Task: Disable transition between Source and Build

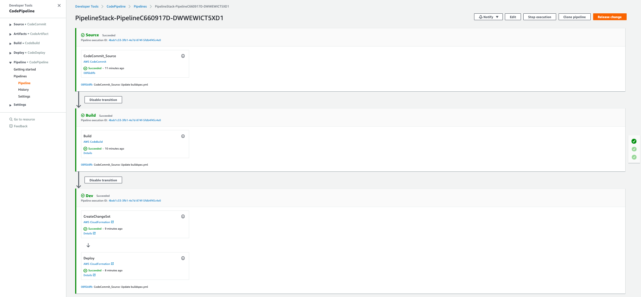Action: coord(103,100)
